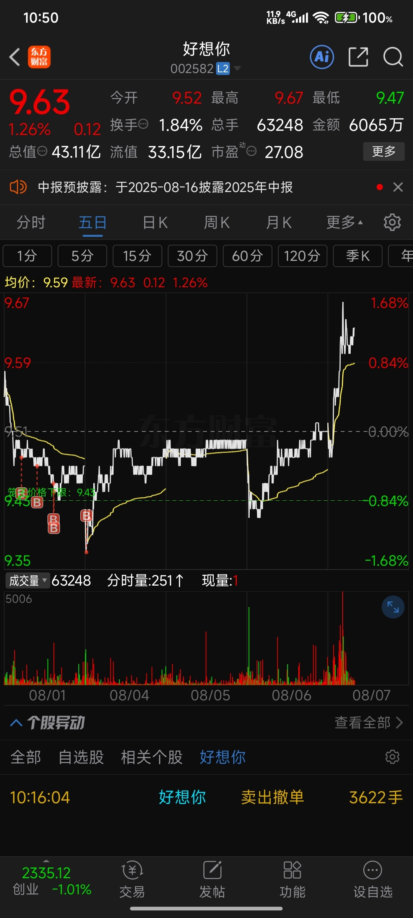This screenshot has width=413, height=918.
Task: Go back with the left arrow
Action: click(x=15, y=57)
